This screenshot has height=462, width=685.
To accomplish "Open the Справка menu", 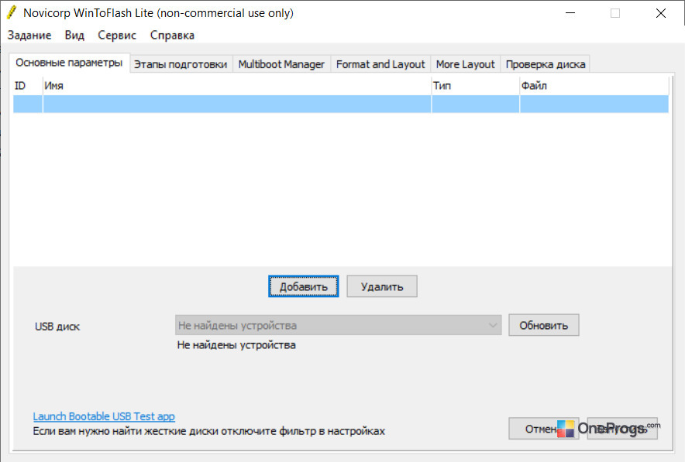I will pyautogui.click(x=172, y=36).
